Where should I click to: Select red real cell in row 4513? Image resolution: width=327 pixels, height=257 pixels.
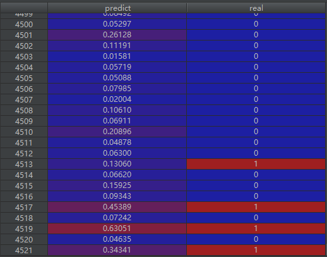[x=256, y=164]
